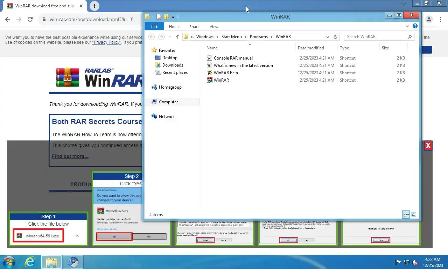Click the muted volume icon in the tray
The height and width of the screenshot is (269, 448).
coord(415,262)
